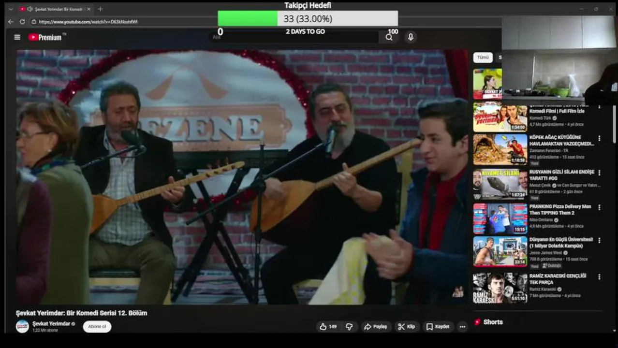Open a new browser tab

point(100,9)
